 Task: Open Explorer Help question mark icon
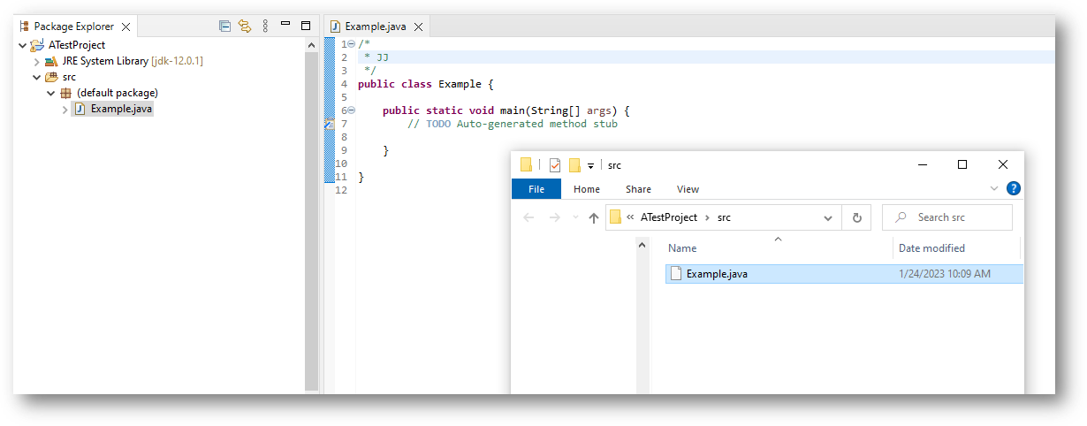click(1014, 188)
